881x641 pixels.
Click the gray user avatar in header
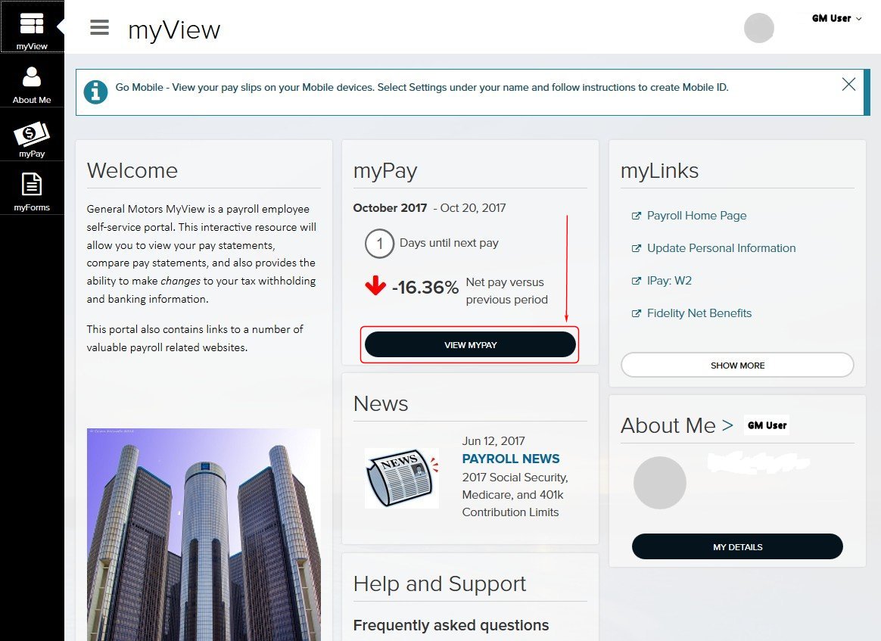click(x=758, y=27)
